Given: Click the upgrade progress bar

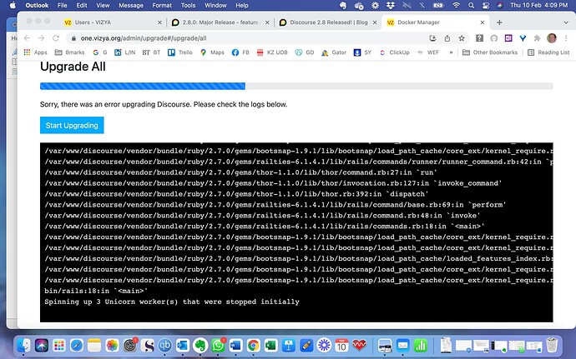Looking at the screenshot, I should pyautogui.click(x=296, y=86).
